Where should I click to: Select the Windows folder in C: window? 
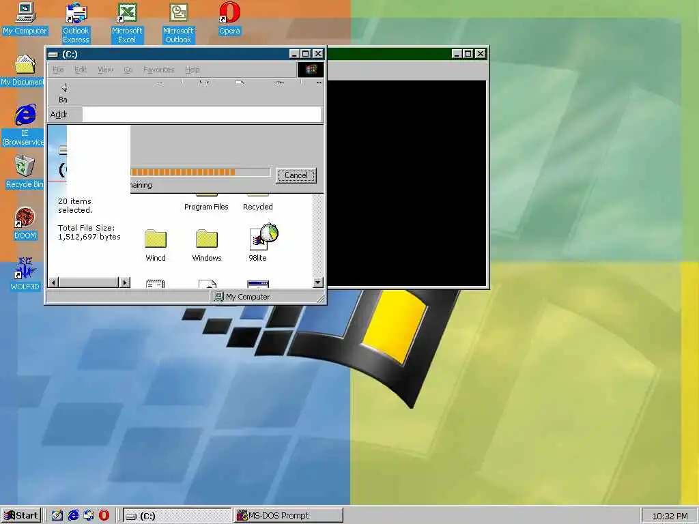click(206, 245)
